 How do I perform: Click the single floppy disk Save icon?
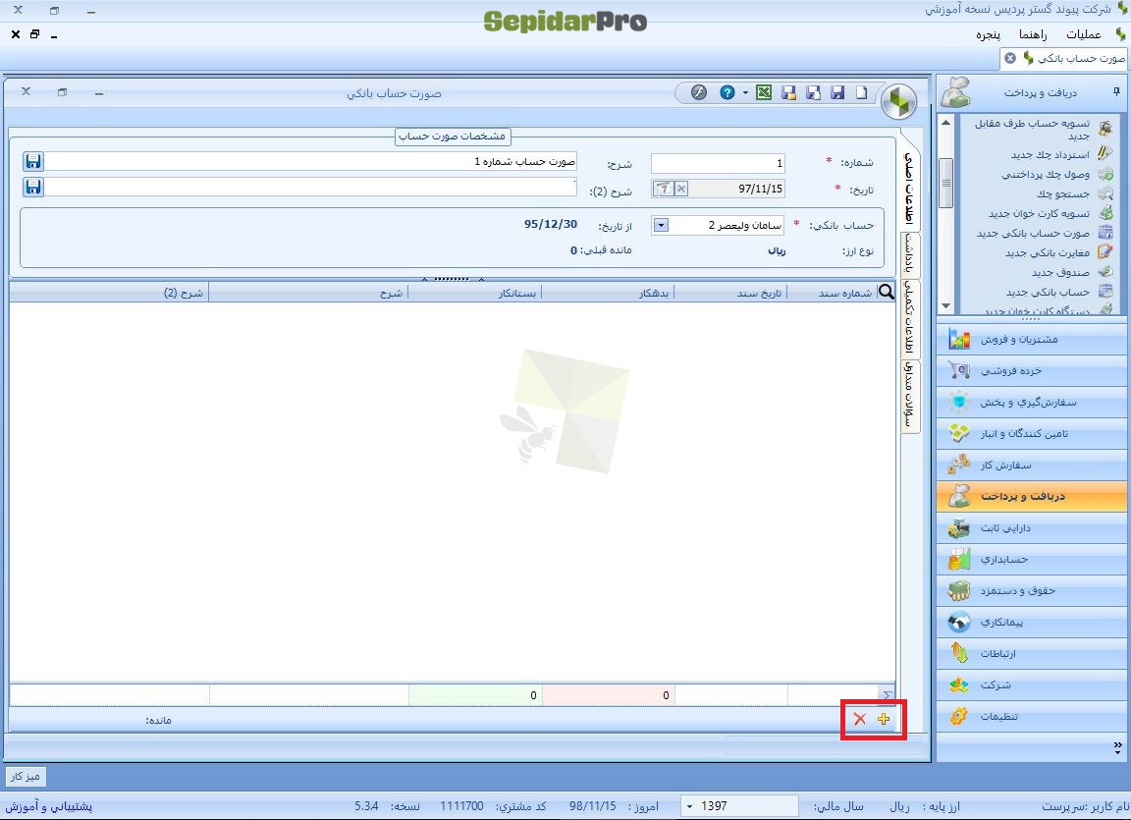pyautogui.click(x=837, y=92)
